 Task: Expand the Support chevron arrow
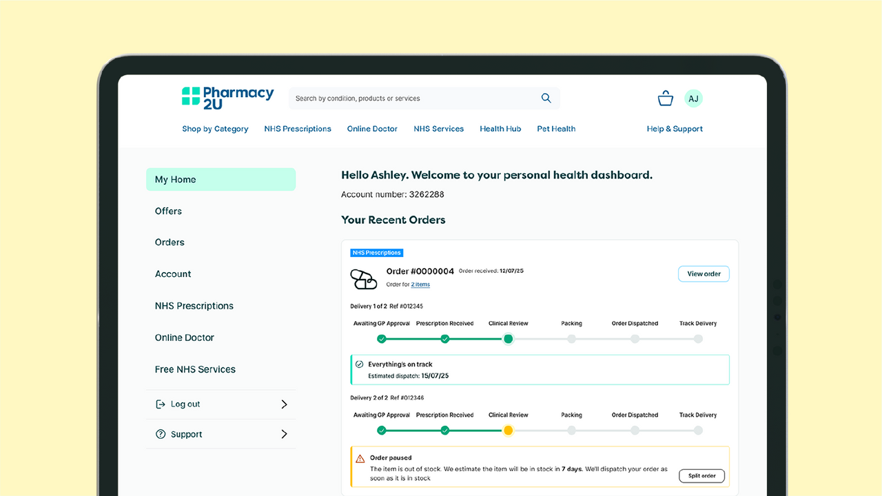click(x=284, y=434)
